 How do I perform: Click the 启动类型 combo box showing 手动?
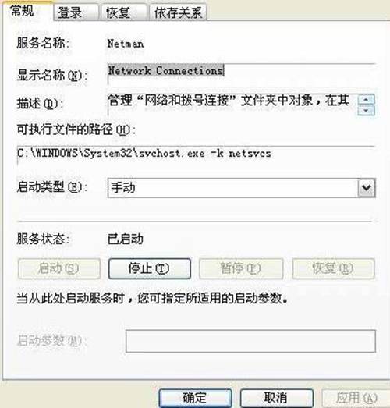tap(241, 188)
